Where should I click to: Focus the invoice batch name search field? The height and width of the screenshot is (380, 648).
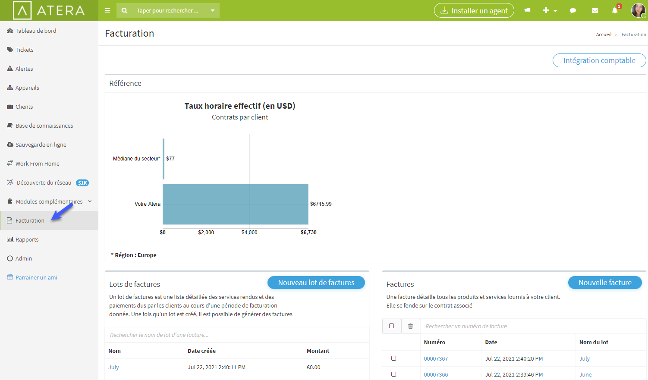click(237, 335)
